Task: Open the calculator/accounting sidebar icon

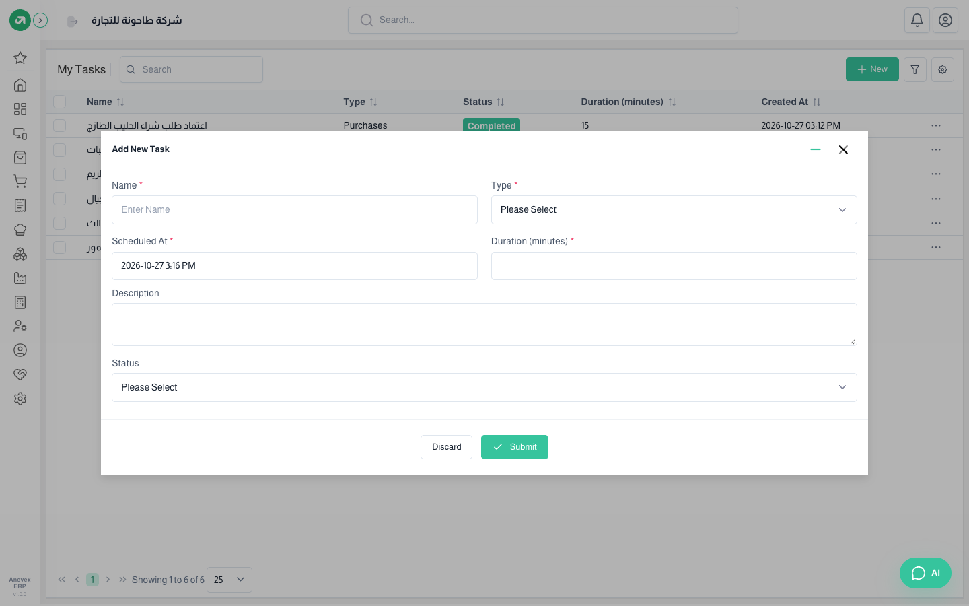Action: 20,302
